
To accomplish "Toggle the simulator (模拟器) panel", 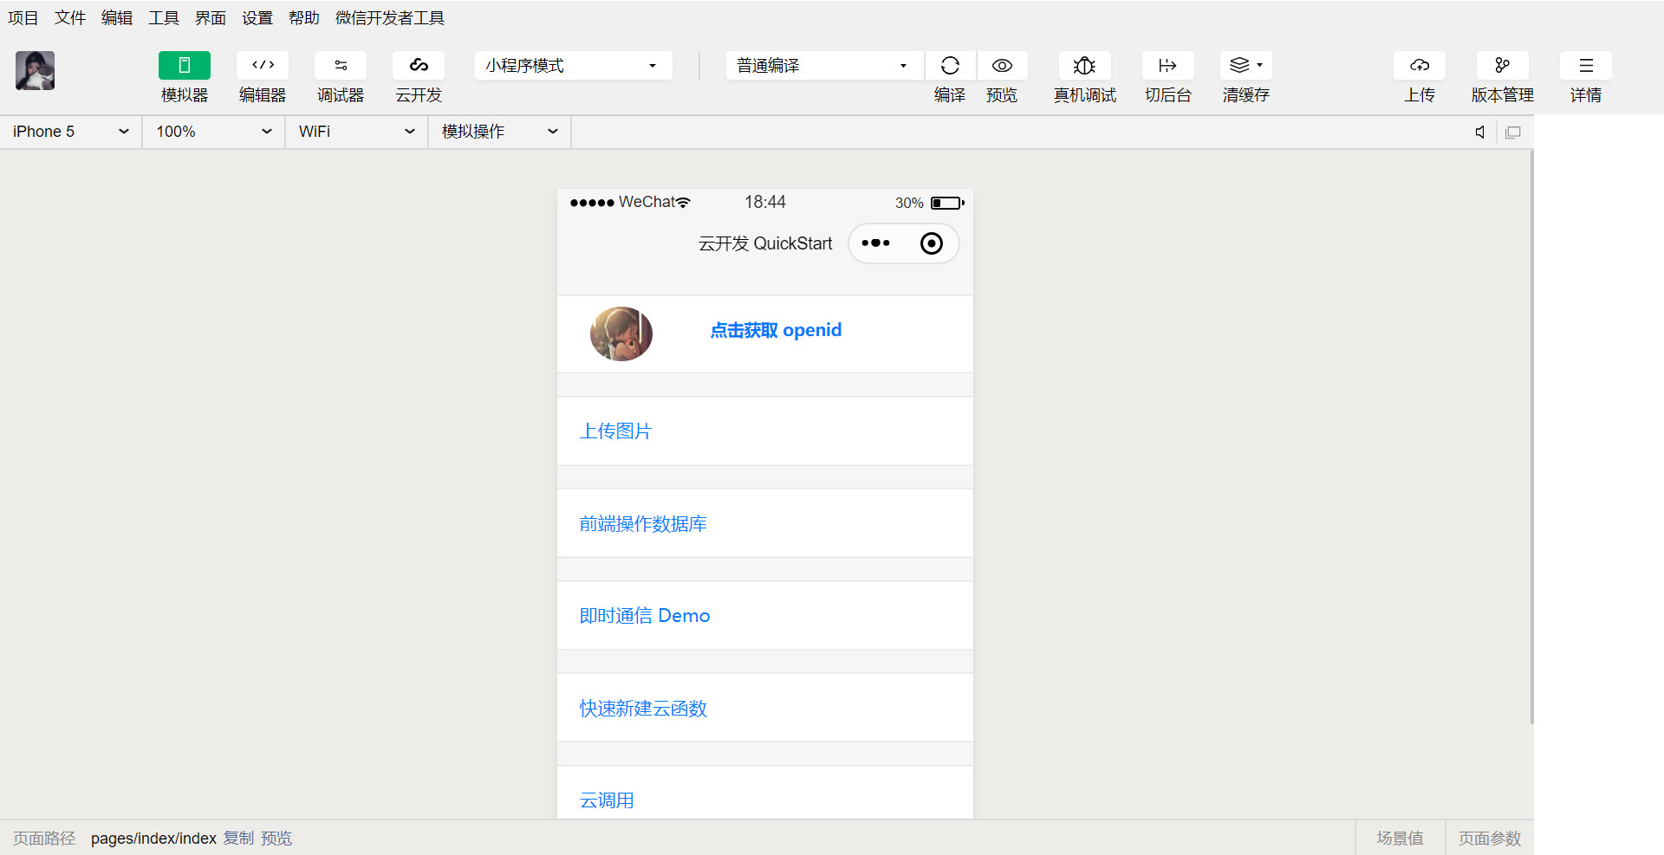I will pyautogui.click(x=184, y=65).
